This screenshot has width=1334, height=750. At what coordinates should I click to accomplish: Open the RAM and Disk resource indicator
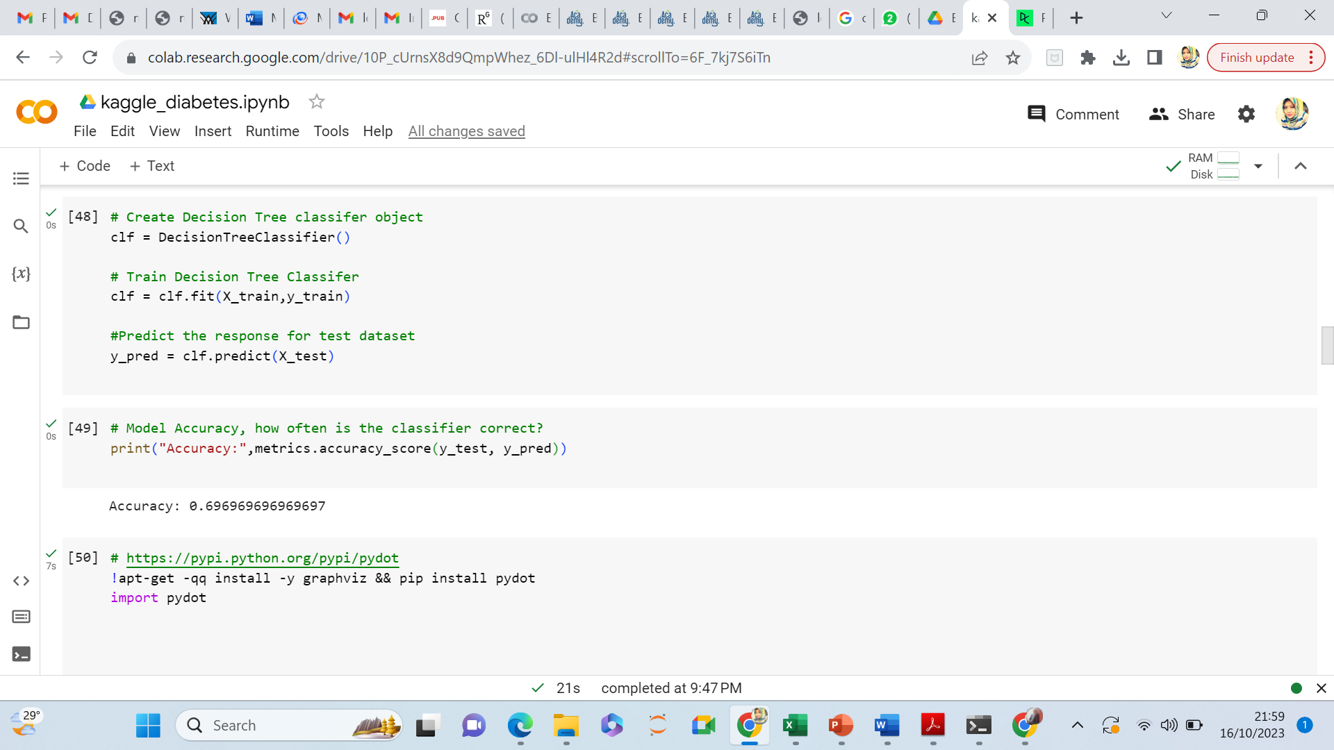pos(1214,166)
